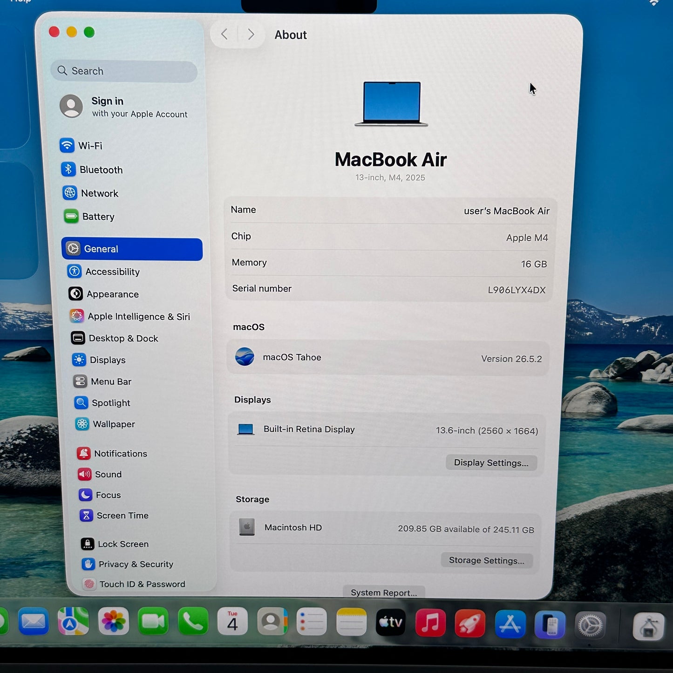Open Sound settings
Viewport: 673px width, 673px height.
point(100,474)
